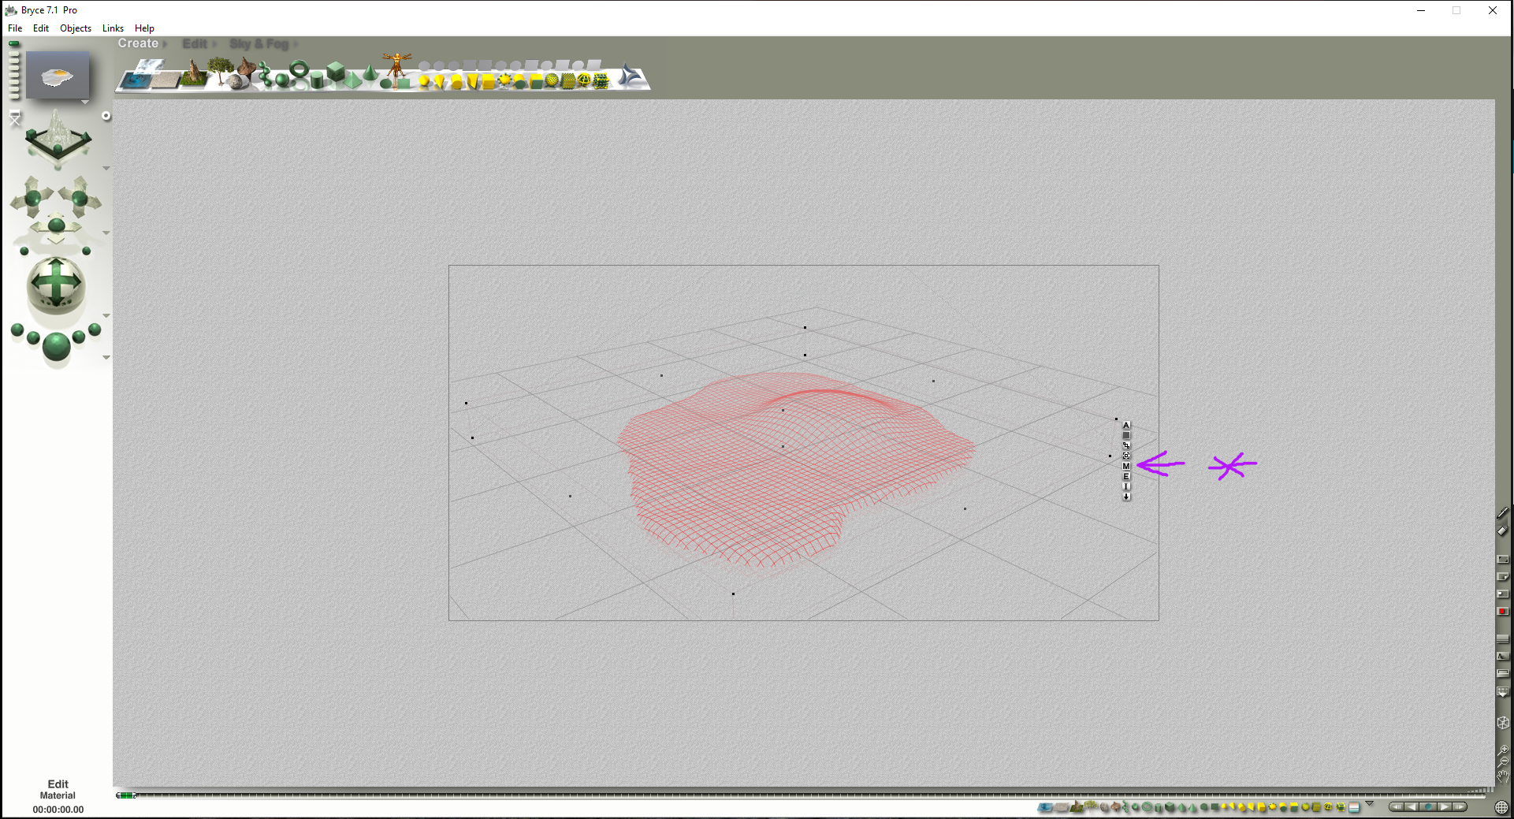Open the view control options arrow

tap(106, 169)
